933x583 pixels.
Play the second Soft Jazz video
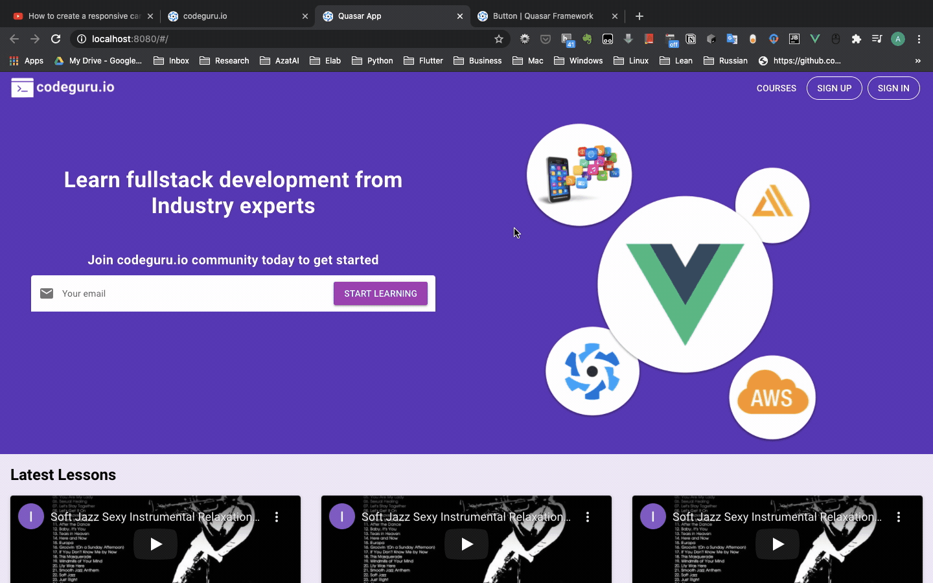[466, 544]
